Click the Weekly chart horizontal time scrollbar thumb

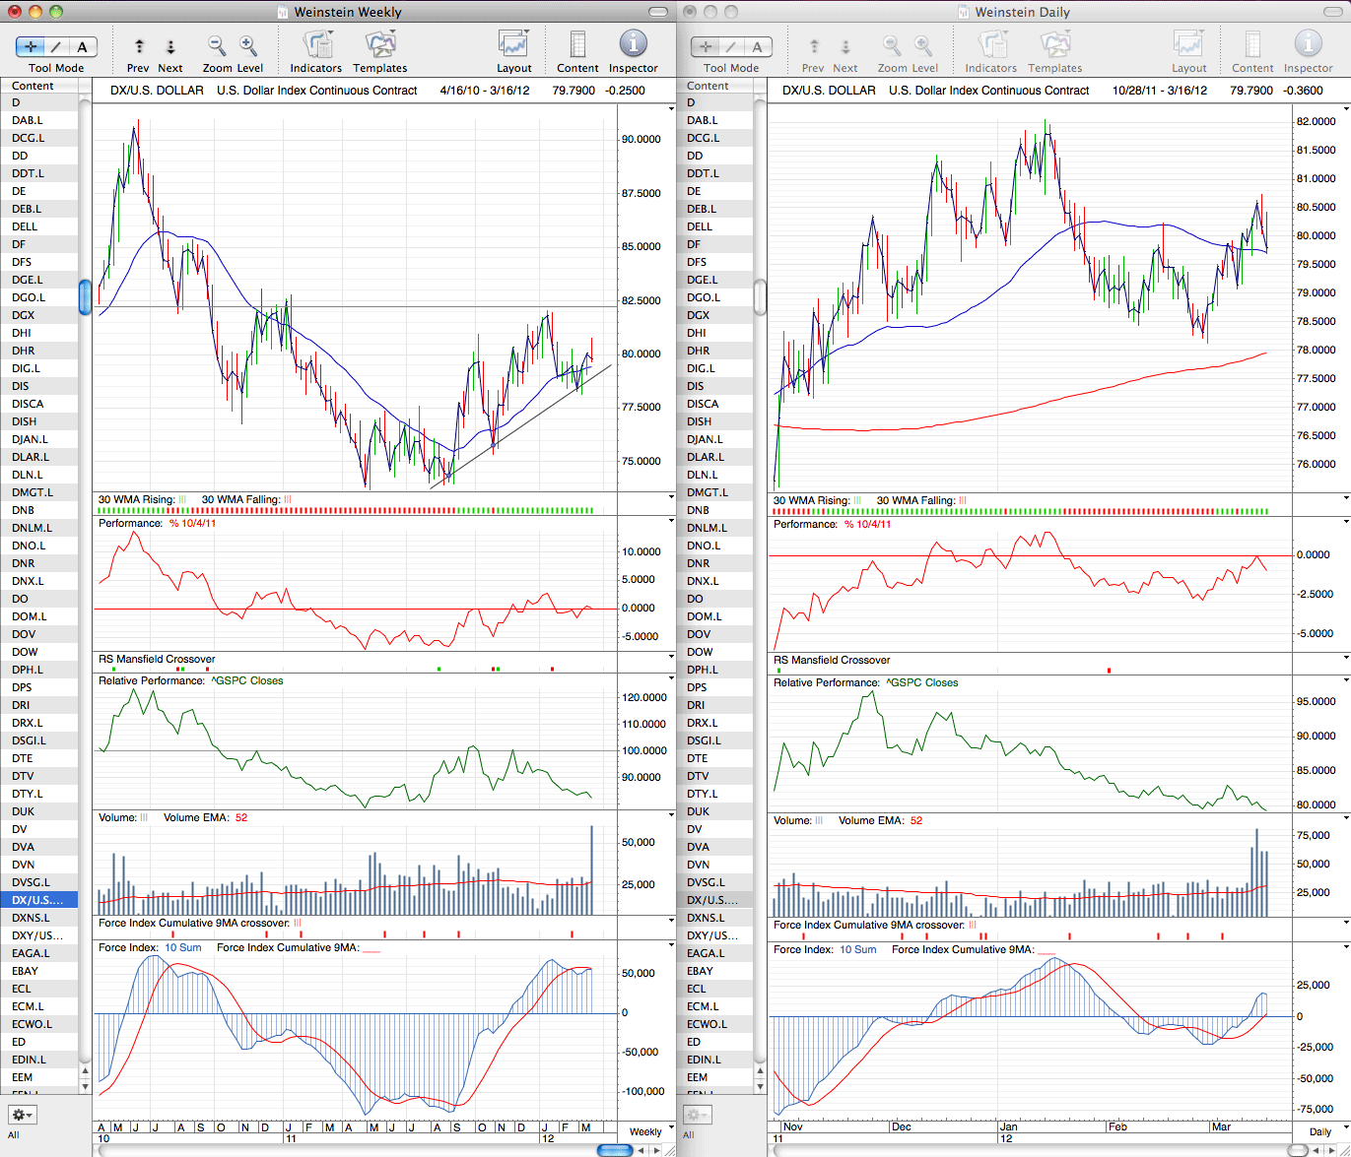615,1150
